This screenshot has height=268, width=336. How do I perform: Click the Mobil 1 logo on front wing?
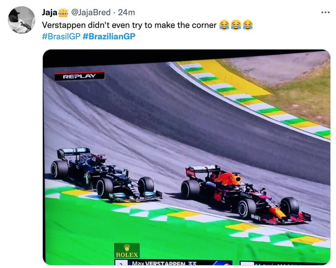pyautogui.click(x=256, y=217)
